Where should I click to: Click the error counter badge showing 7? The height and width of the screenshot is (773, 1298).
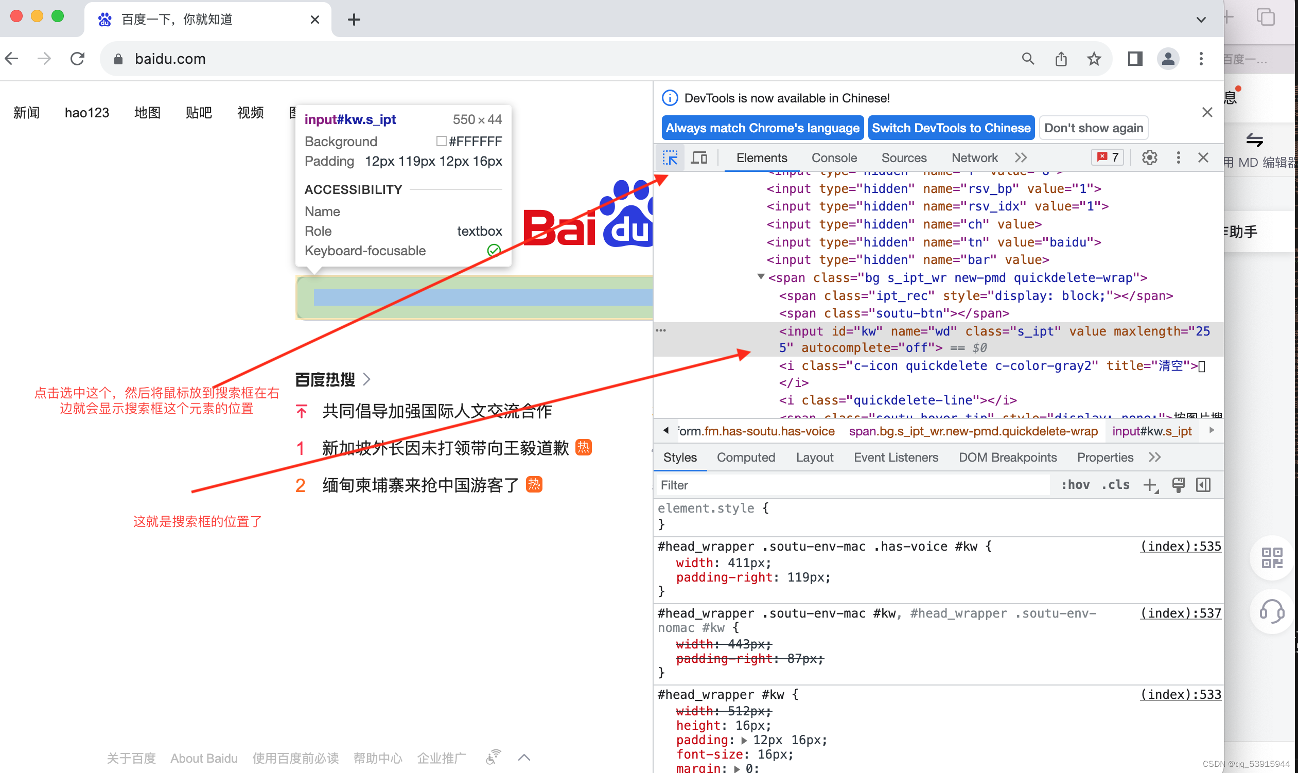tap(1107, 157)
